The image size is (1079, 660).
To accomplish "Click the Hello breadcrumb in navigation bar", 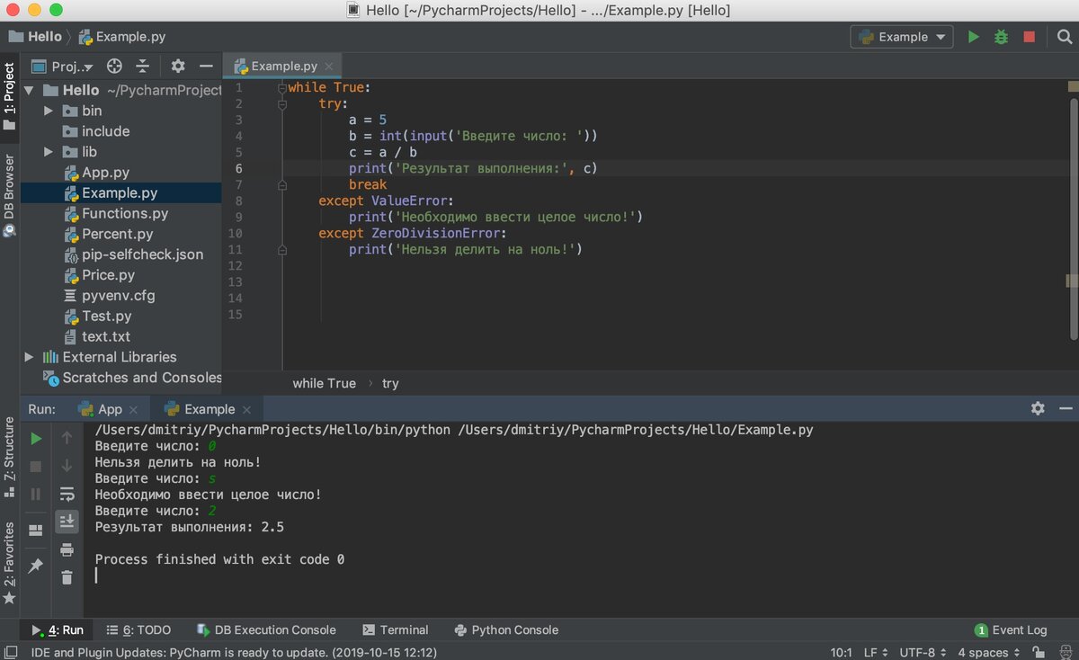I will point(36,37).
